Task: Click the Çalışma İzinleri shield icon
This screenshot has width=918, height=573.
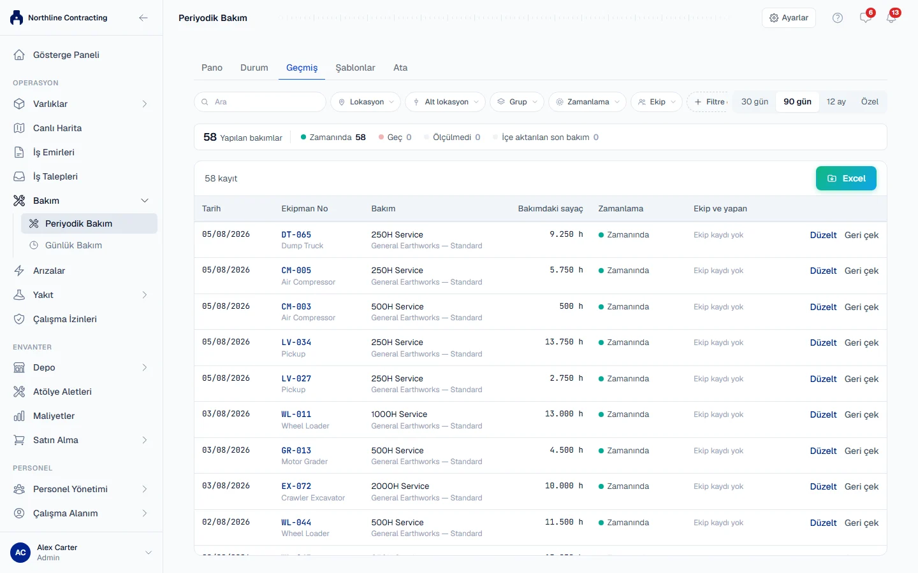Action: (19, 319)
